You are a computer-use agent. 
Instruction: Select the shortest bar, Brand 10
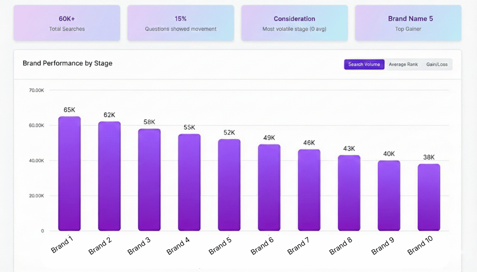pos(429,197)
